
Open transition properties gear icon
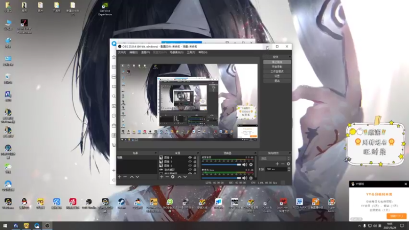tap(288, 164)
